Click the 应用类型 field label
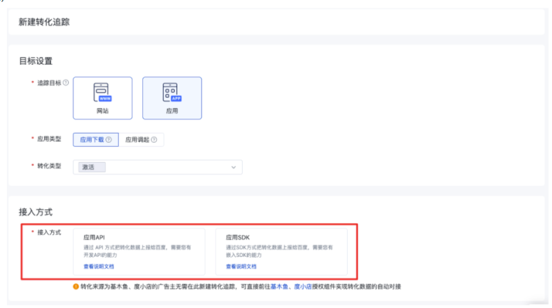This screenshot has height=308, width=552. [49, 139]
